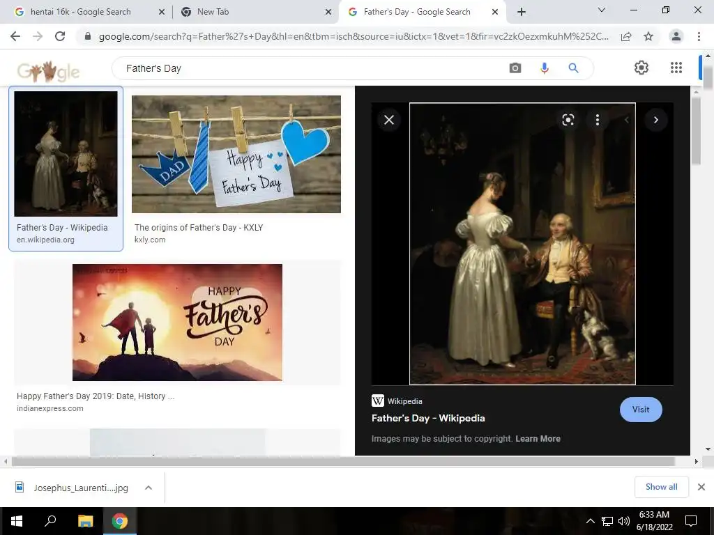Image resolution: width=714 pixels, height=535 pixels.
Task: Close the image preview panel
Action: pyautogui.click(x=389, y=120)
